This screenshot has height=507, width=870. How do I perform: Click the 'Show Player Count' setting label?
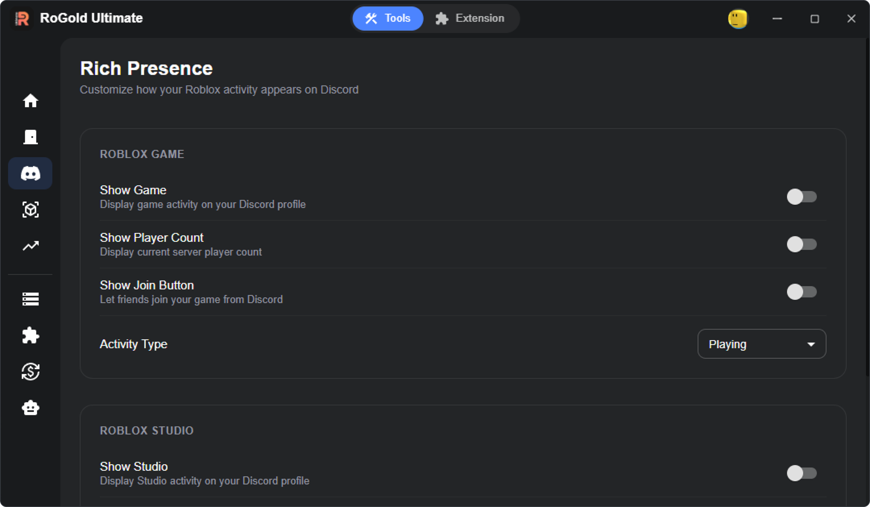point(151,237)
